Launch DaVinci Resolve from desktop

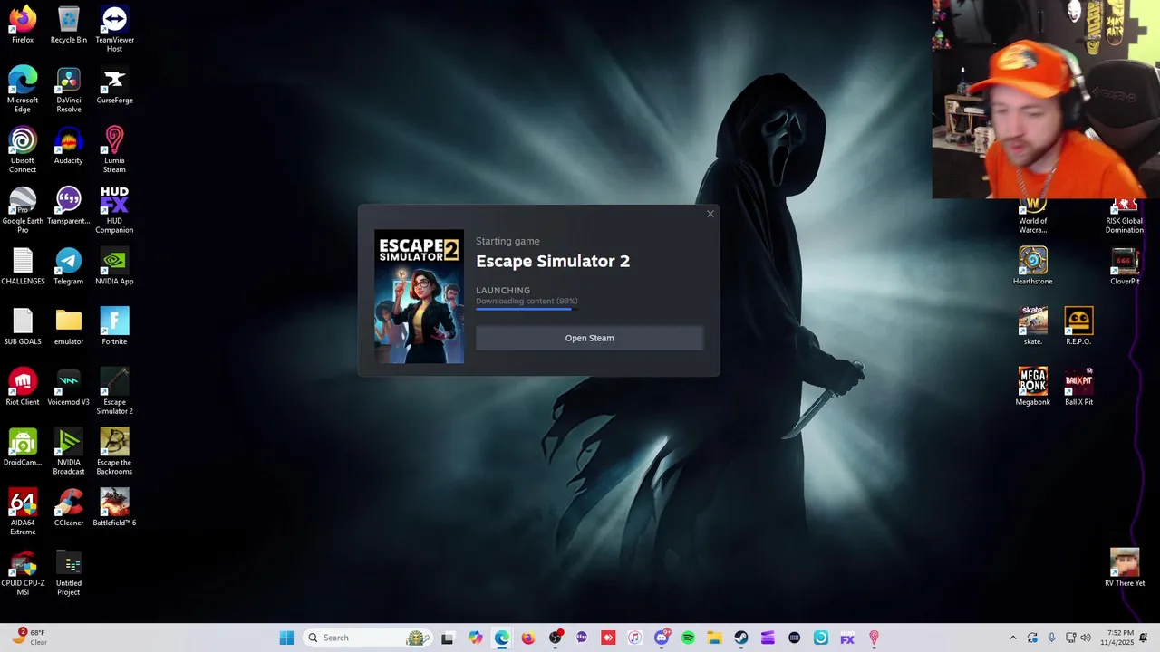coord(69,89)
